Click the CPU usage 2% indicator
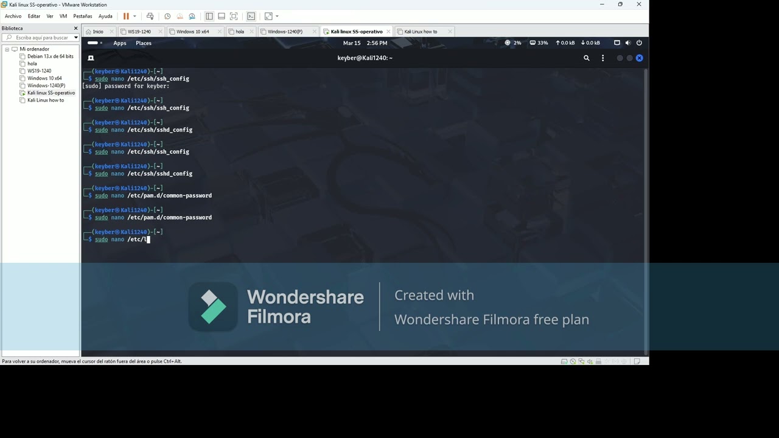 coord(513,43)
